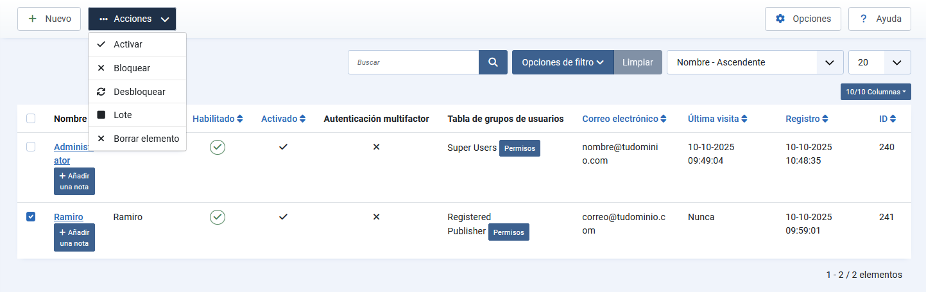This screenshot has height=292, width=926.
Task: Uncheck the Ramiro row checkbox
Action: [x=31, y=217]
